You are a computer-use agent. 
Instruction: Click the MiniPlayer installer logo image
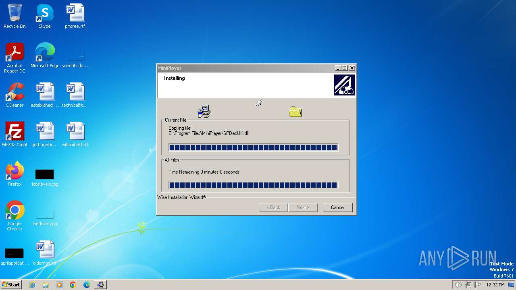344,85
